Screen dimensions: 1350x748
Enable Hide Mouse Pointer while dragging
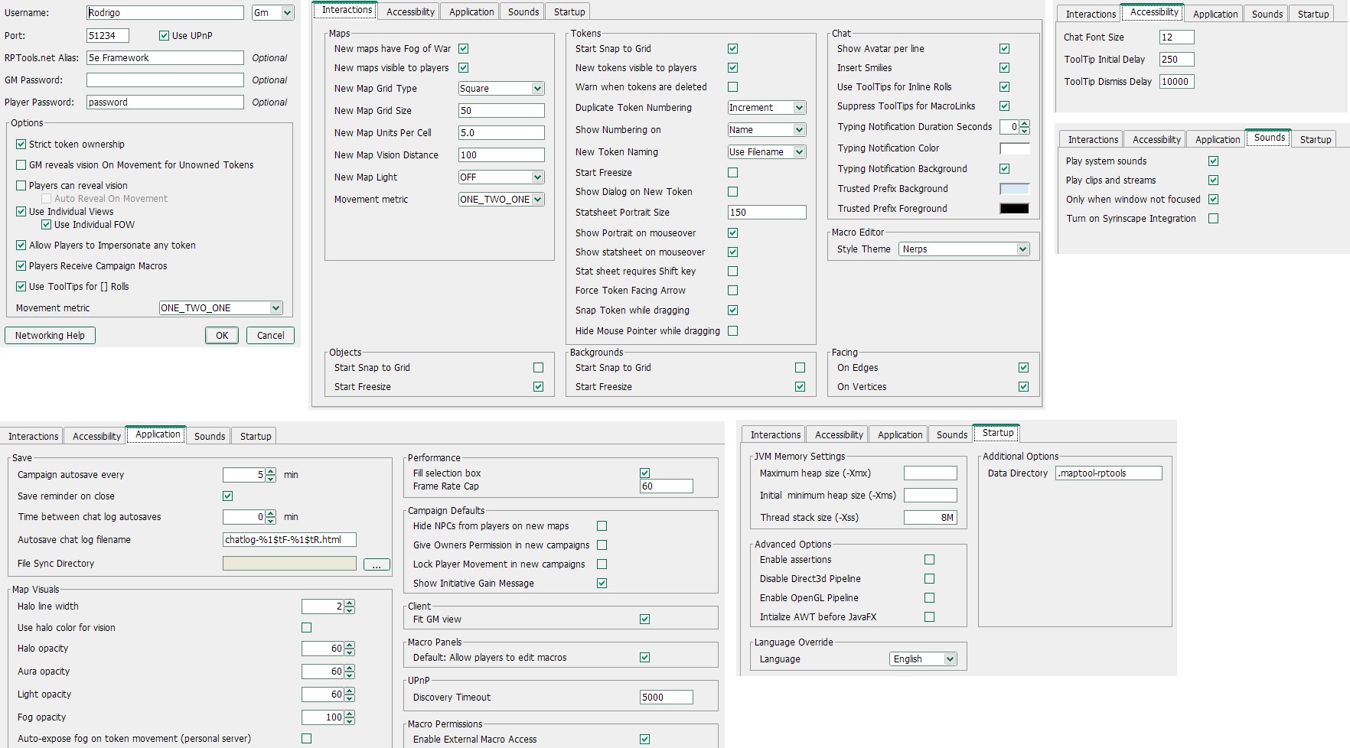pos(732,331)
